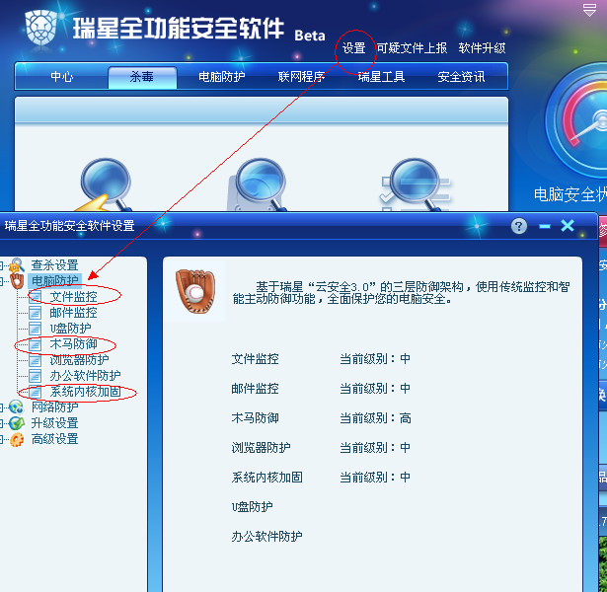
Task: Click the checklist custom scan magnifier icon
Action: (x=415, y=185)
